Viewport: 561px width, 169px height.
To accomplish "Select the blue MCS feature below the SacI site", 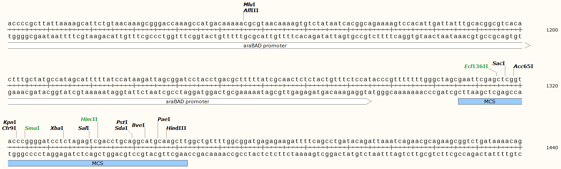I will (490, 102).
